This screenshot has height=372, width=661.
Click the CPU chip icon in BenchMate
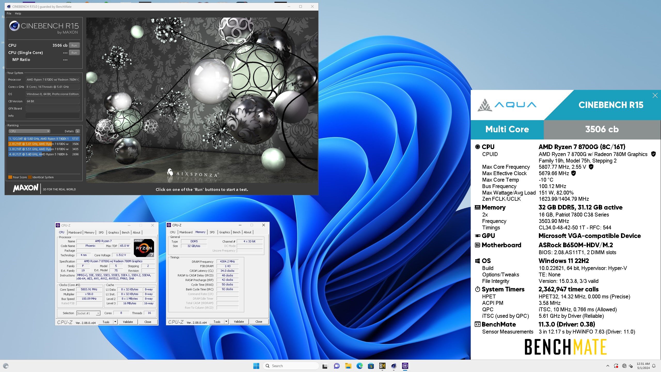478,147
